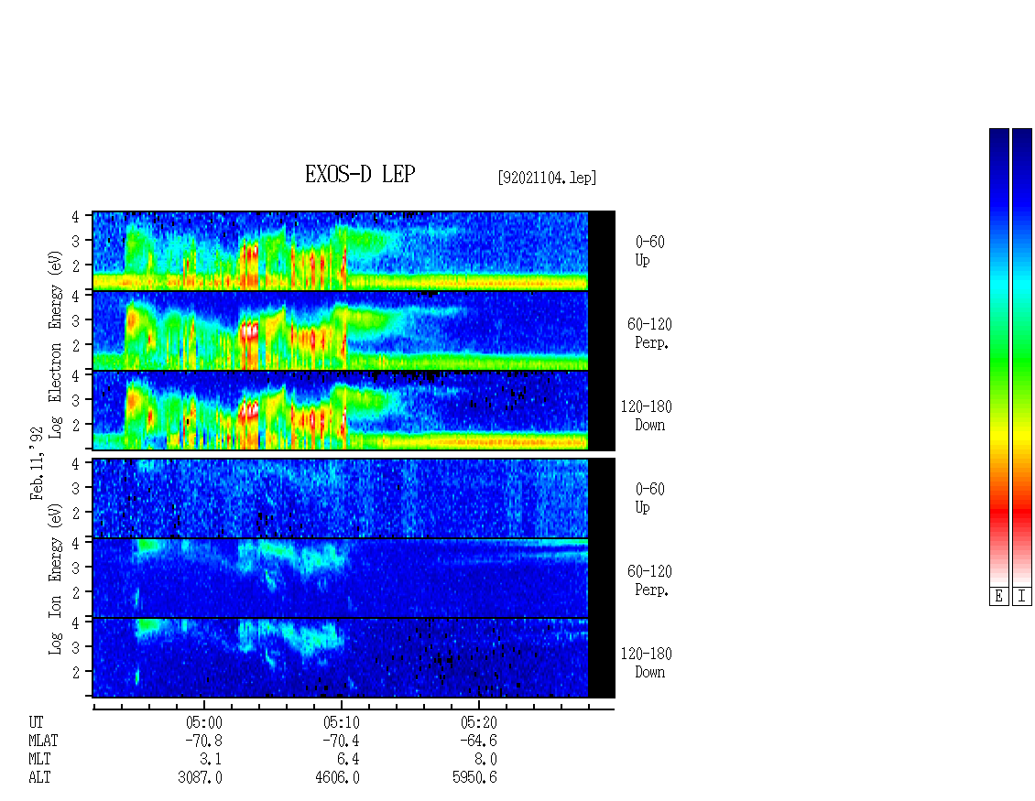Click the time axis tick at 05:10
Screen dimensions: 1035x801
tap(342, 705)
